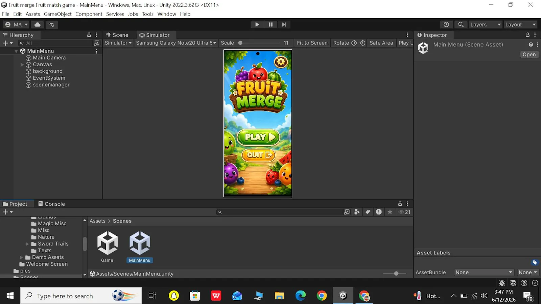
Task: Open the Simulator view mode dropdown
Action: (x=118, y=43)
